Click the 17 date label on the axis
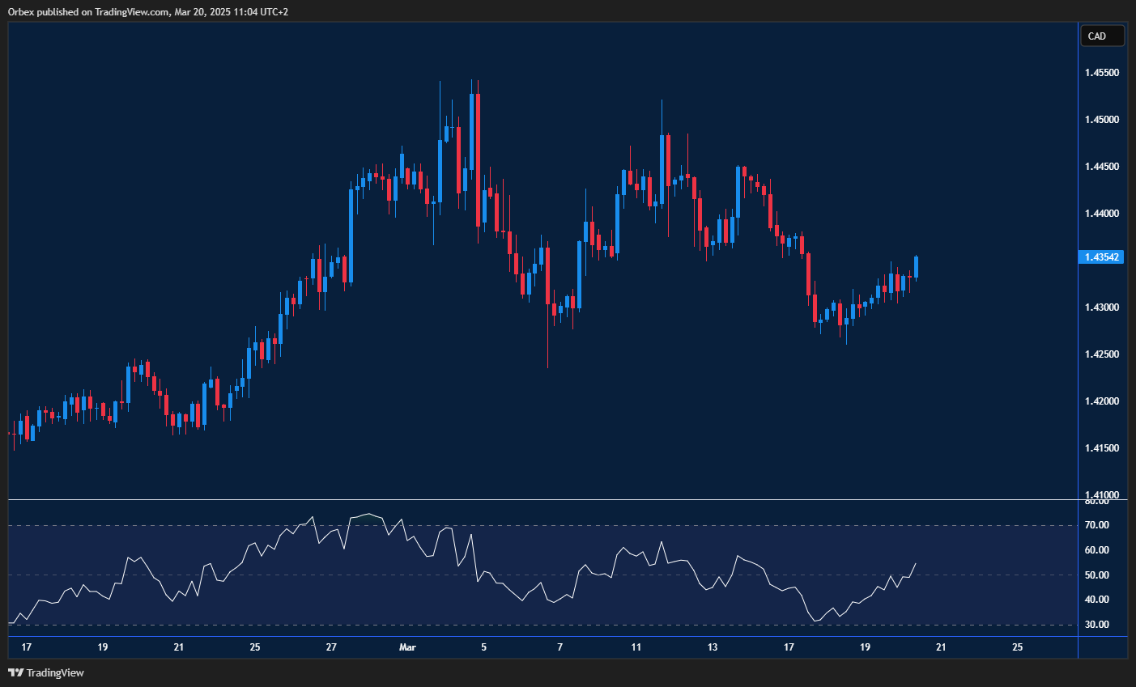The image size is (1136, 687). 26,647
